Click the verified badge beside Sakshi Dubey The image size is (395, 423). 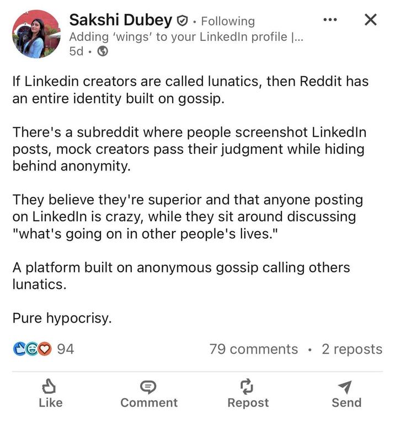tap(182, 21)
